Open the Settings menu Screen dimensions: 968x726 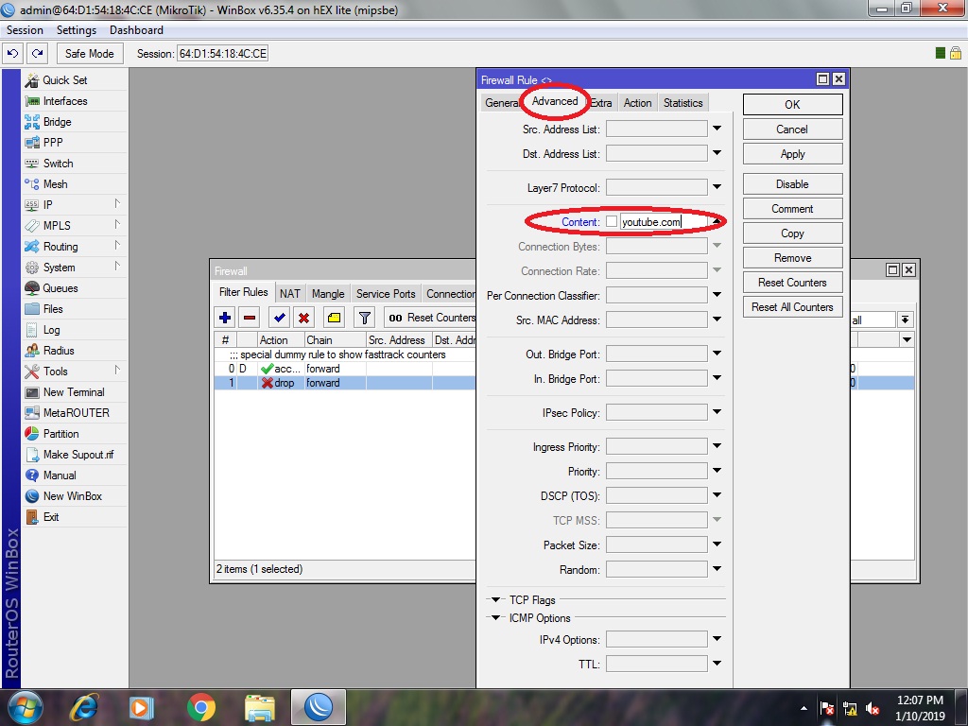[77, 30]
